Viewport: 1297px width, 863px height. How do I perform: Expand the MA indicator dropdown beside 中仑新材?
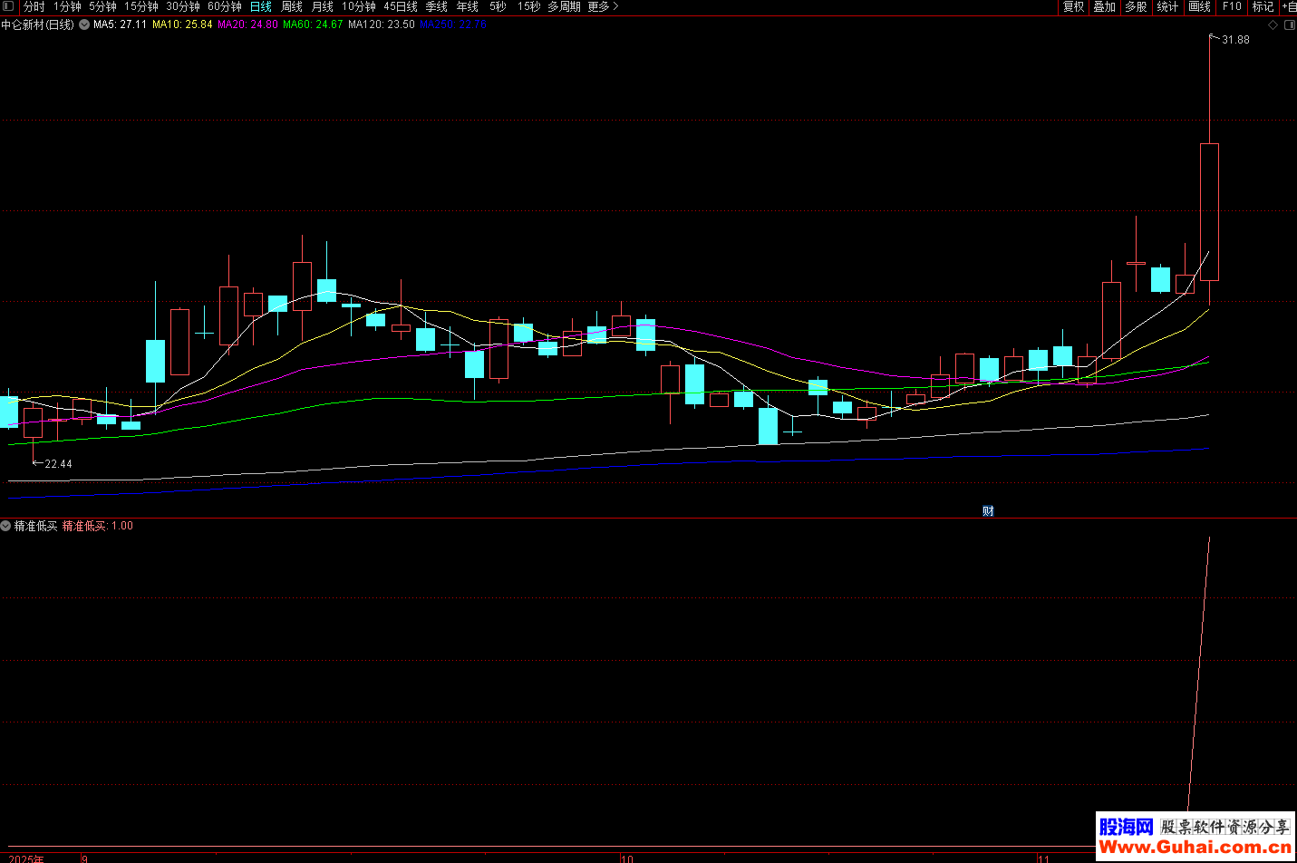(84, 25)
